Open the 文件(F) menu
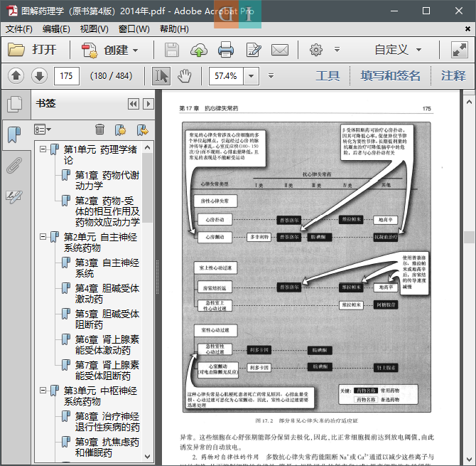Image resolution: width=476 pixels, height=466 pixels. (19, 29)
